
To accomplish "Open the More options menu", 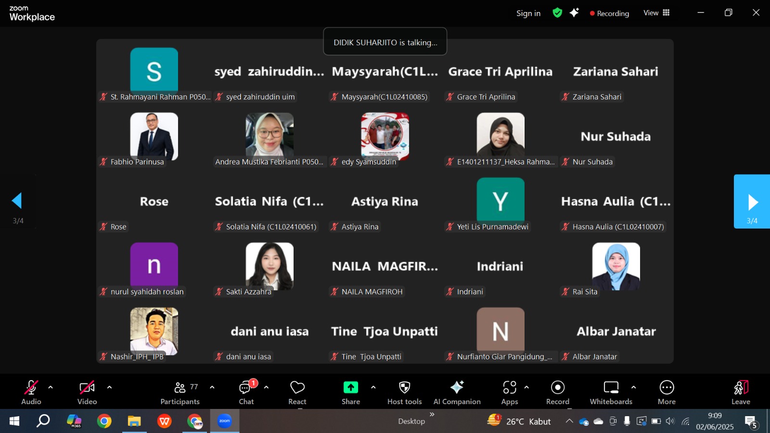I will 667,393.
